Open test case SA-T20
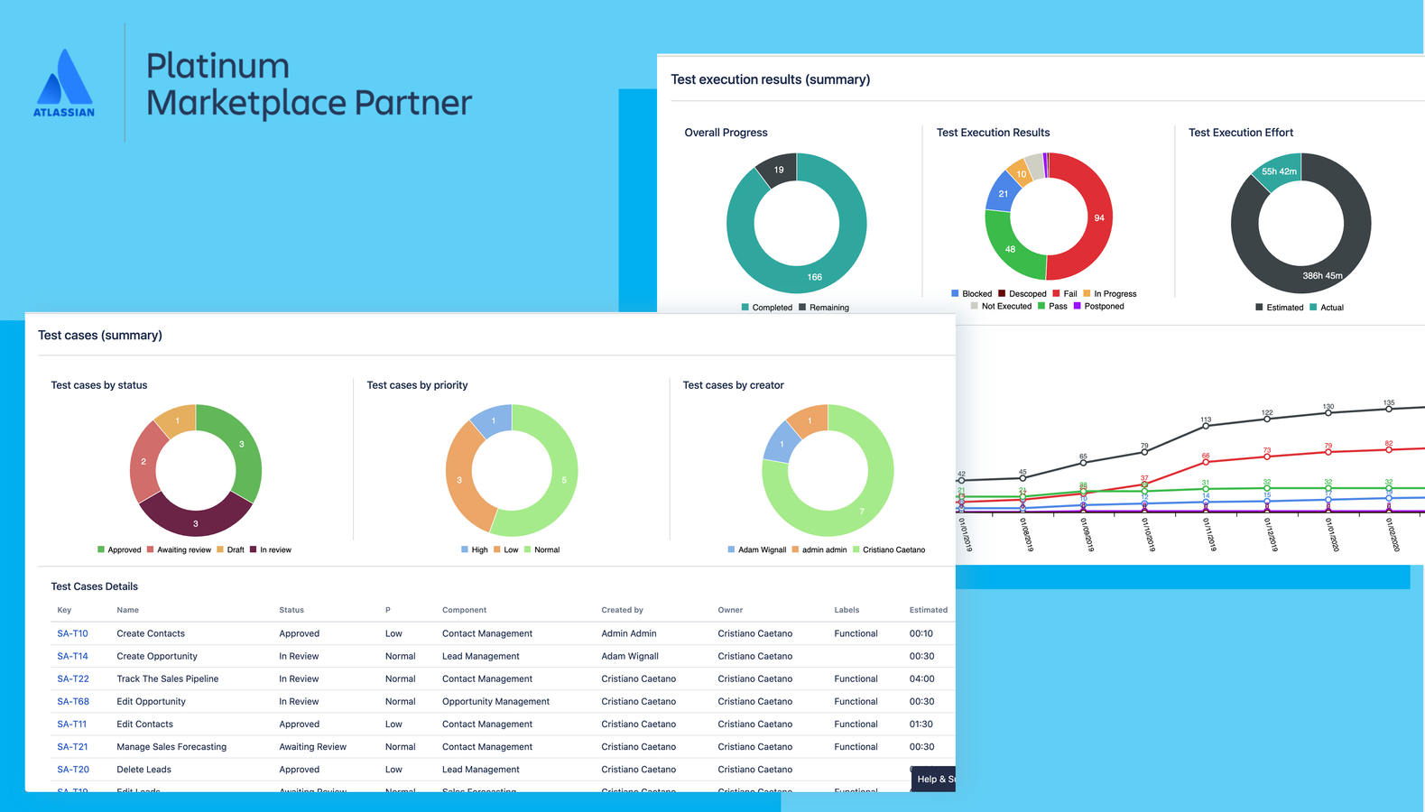This screenshot has width=1425, height=812. pos(73,770)
